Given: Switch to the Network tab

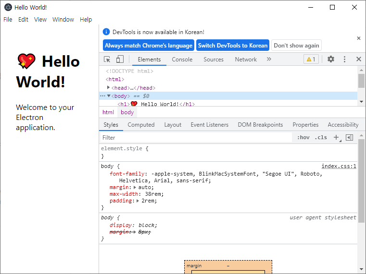Looking at the screenshot, I should 246,60.
